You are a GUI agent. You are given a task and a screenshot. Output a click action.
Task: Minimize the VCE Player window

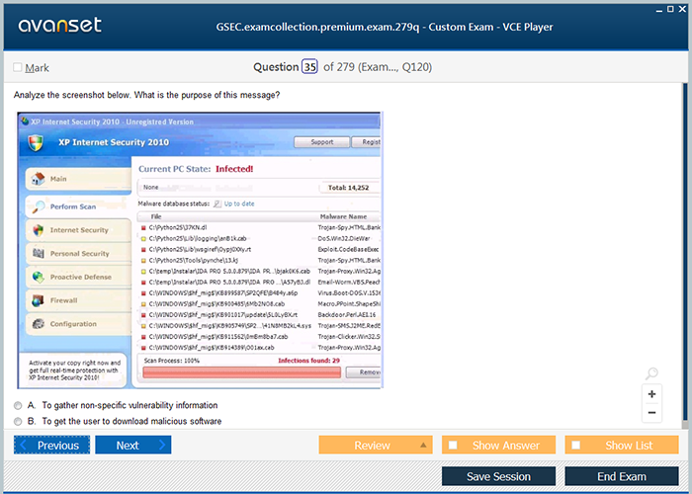point(659,10)
